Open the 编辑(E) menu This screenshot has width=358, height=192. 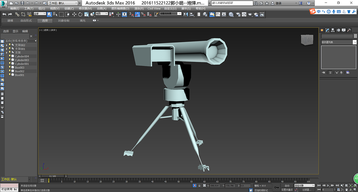(x=15, y=9)
